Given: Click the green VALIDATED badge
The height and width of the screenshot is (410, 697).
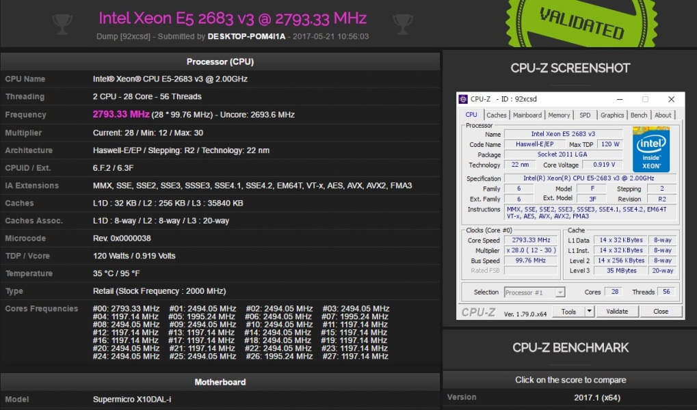Looking at the screenshot, I should [x=582, y=23].
